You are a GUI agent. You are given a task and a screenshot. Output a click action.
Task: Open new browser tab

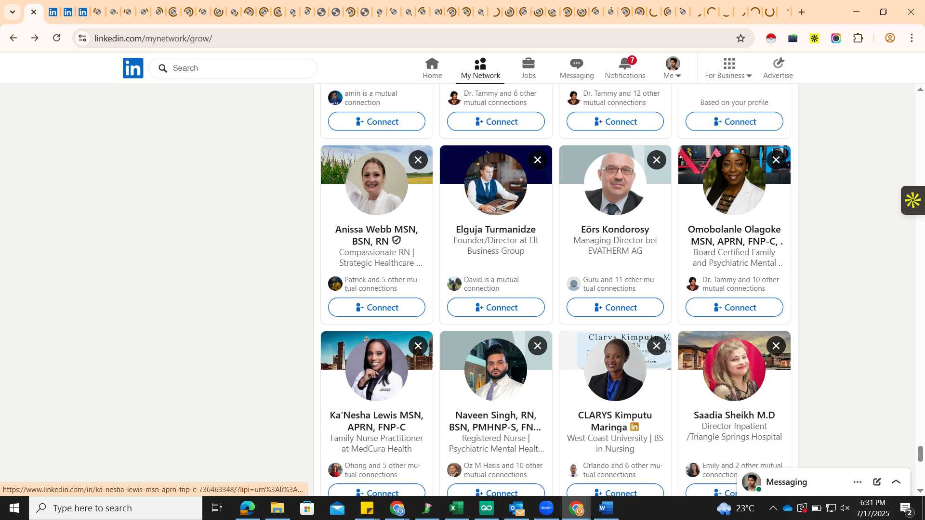pyautogui.click(x=802, y=12)
